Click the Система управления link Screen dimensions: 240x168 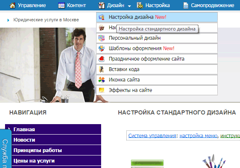pyautogui.click(x=152, y=135)
